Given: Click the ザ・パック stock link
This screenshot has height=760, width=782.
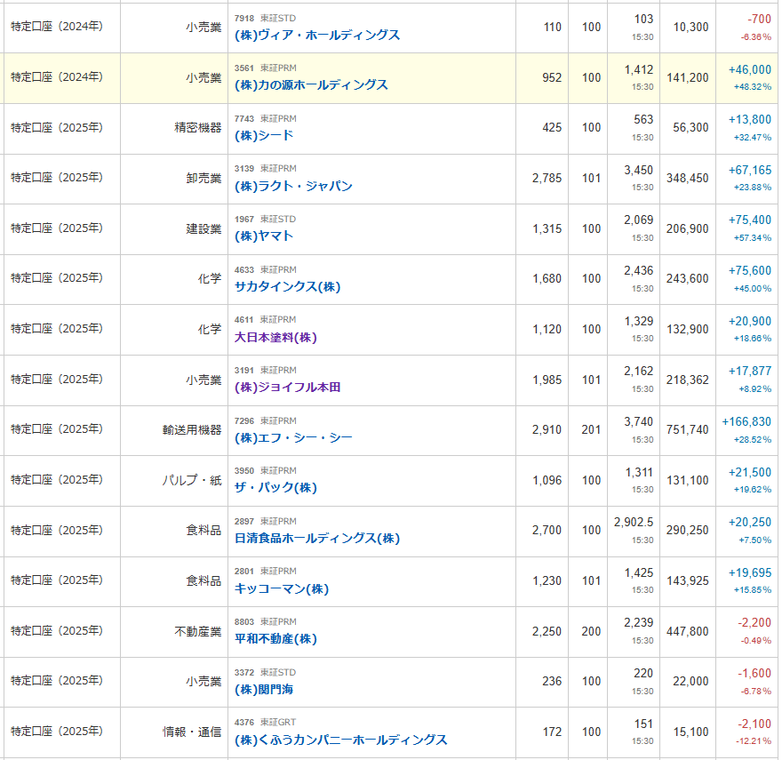Looking at the screenshot, I should click(275, 488).
